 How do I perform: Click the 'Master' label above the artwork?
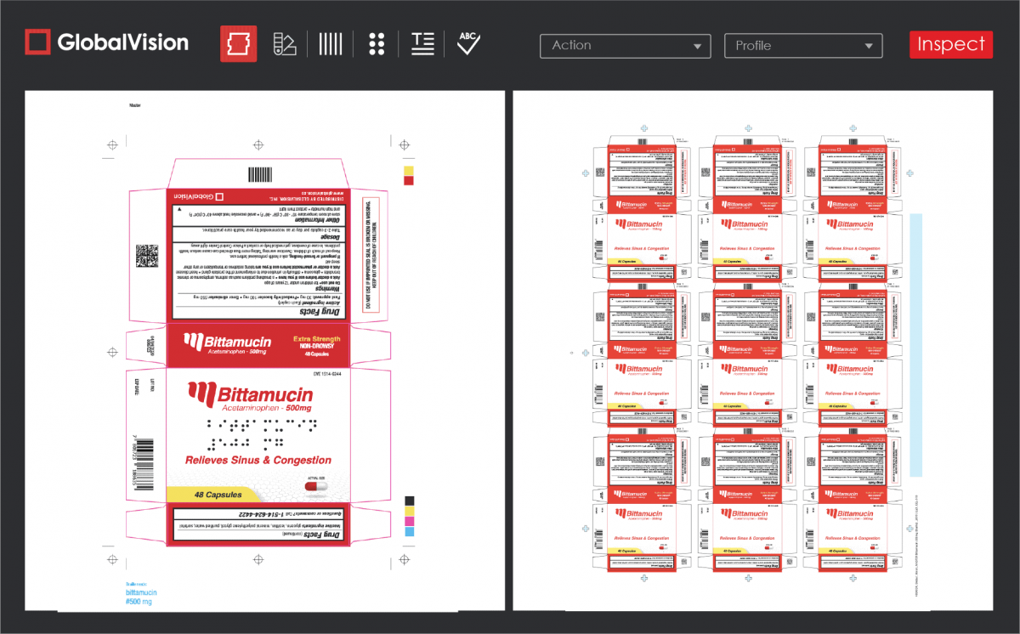pos(134,105)
